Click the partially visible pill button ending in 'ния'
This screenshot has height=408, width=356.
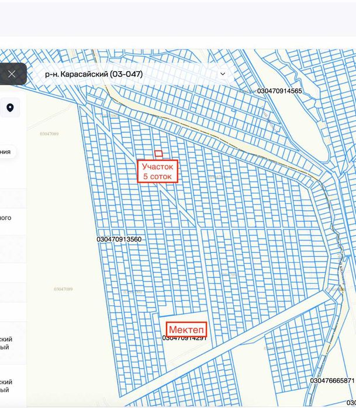[8, 152]
